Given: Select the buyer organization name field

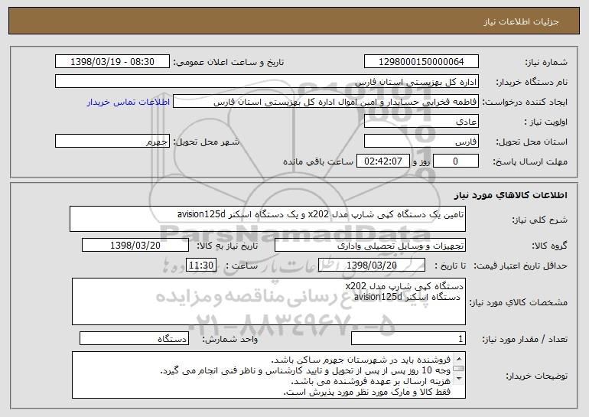Looking at the screenshot, I should (x=267, y=82).
